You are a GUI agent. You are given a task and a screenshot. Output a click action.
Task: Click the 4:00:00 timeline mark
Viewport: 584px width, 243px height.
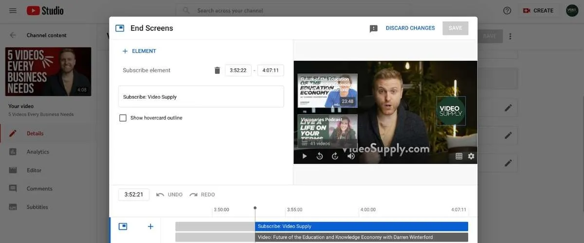tap(368, 210)
